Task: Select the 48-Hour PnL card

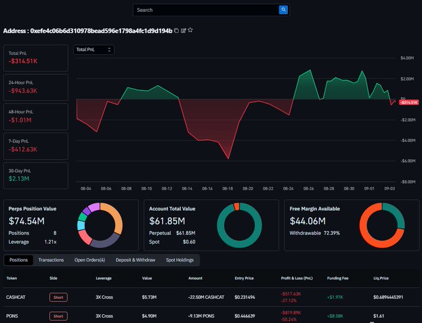Action: pos(36,117)
